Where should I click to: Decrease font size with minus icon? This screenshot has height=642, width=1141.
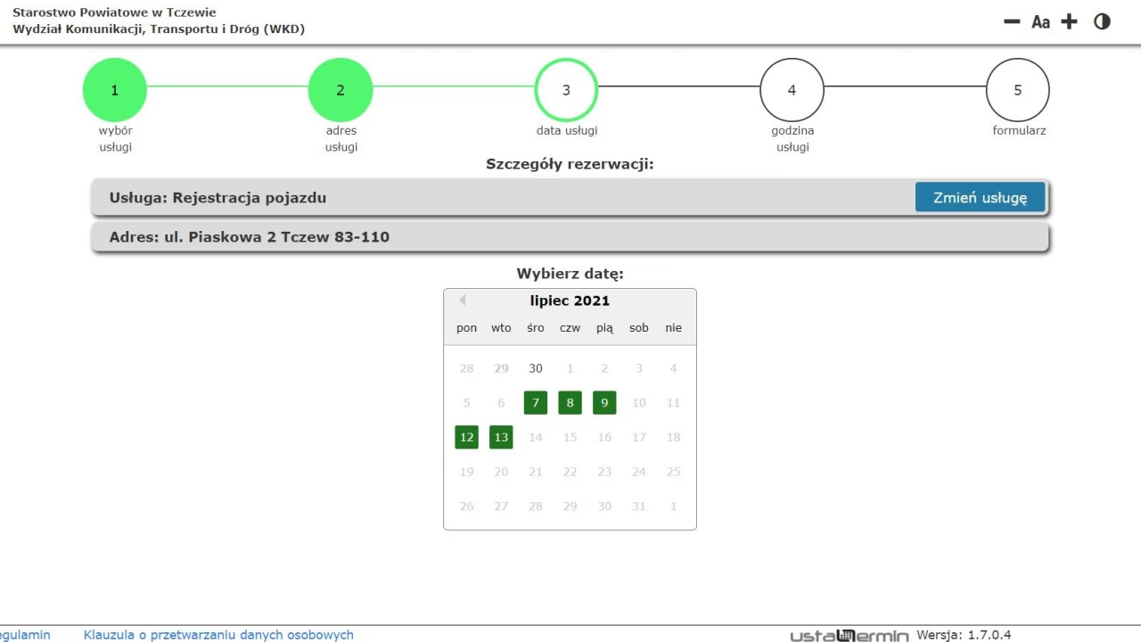click(x=1012, y=21)
